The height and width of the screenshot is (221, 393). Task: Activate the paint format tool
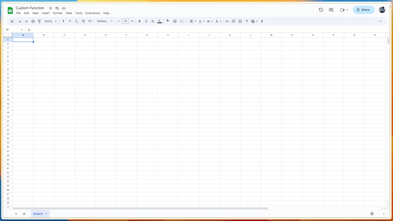pos(39,21)
